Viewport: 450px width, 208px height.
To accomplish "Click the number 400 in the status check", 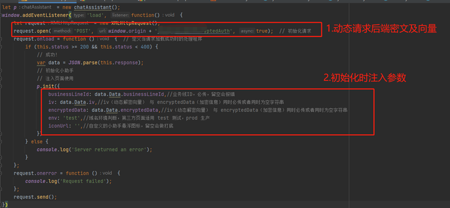I will (x=145, y=47).
